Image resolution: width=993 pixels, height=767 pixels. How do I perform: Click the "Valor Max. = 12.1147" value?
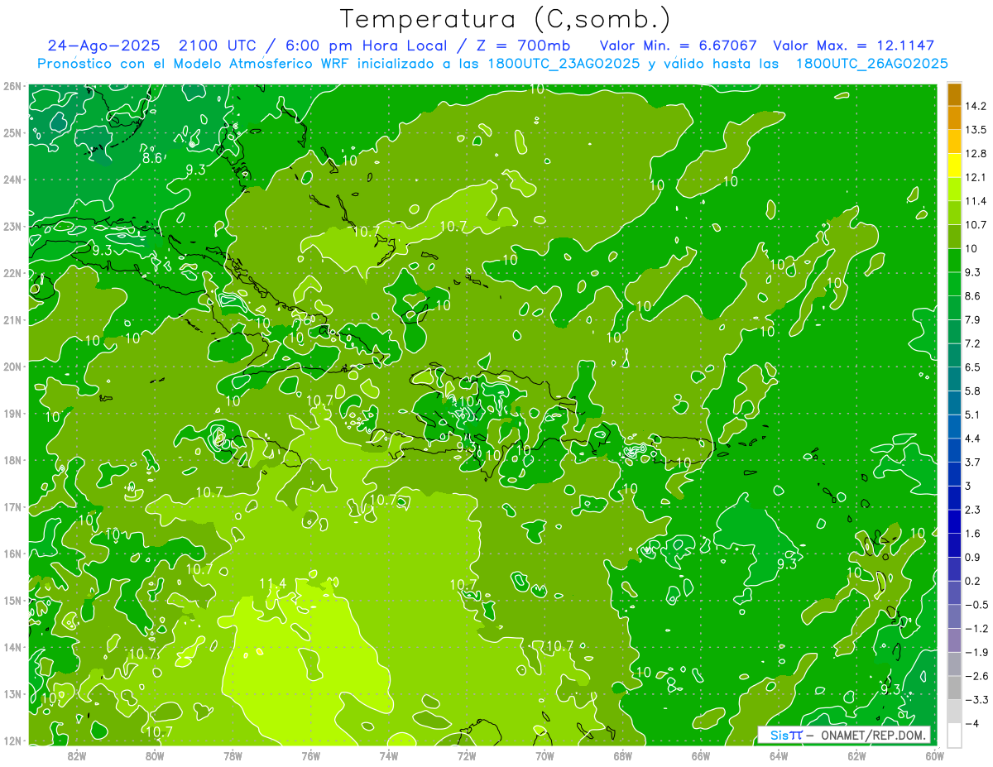(853, 46)
